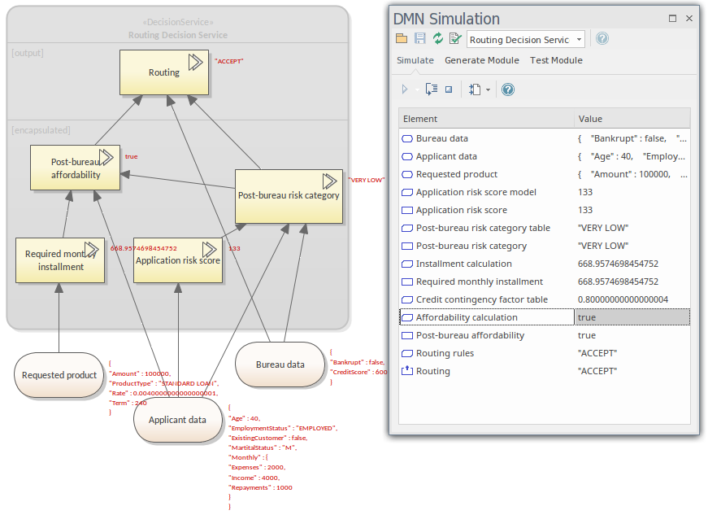Click the green refresh arrows icon
This screenshot has width=708, height=515.
pyautogui.click(x=437, y=39)
